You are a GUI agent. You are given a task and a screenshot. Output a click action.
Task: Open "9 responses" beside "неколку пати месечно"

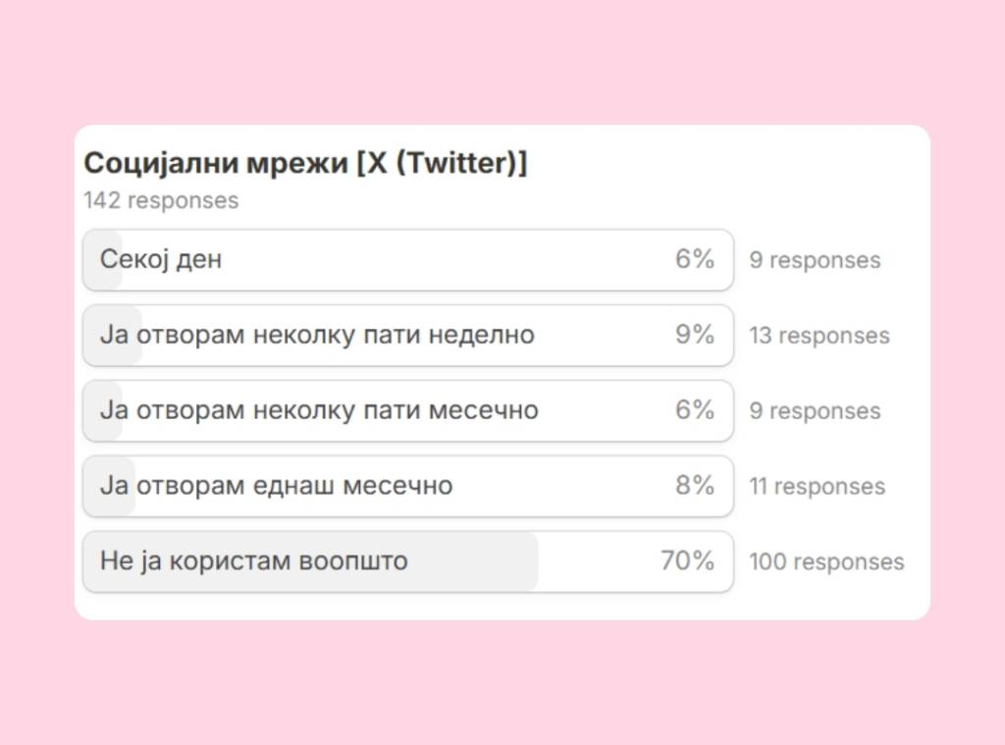click(815, 411)
